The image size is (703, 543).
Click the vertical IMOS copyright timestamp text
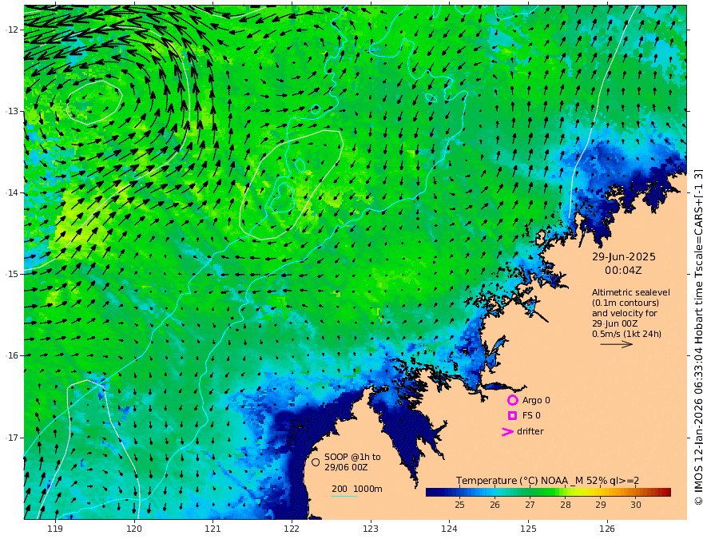point(697,337)
